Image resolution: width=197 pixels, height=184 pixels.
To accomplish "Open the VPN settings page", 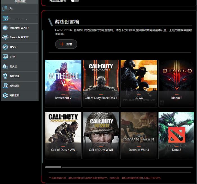I will pyautogui.click(x=19, y=57).
